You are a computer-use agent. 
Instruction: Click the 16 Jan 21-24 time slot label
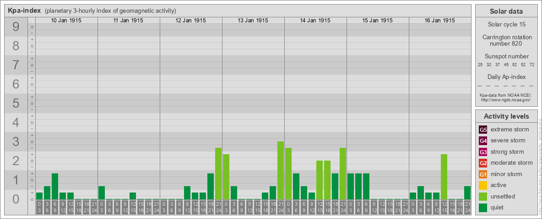point(467,208)
